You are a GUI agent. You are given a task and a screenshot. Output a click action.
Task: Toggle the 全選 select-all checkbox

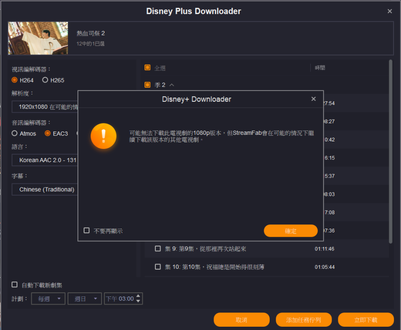147,67
